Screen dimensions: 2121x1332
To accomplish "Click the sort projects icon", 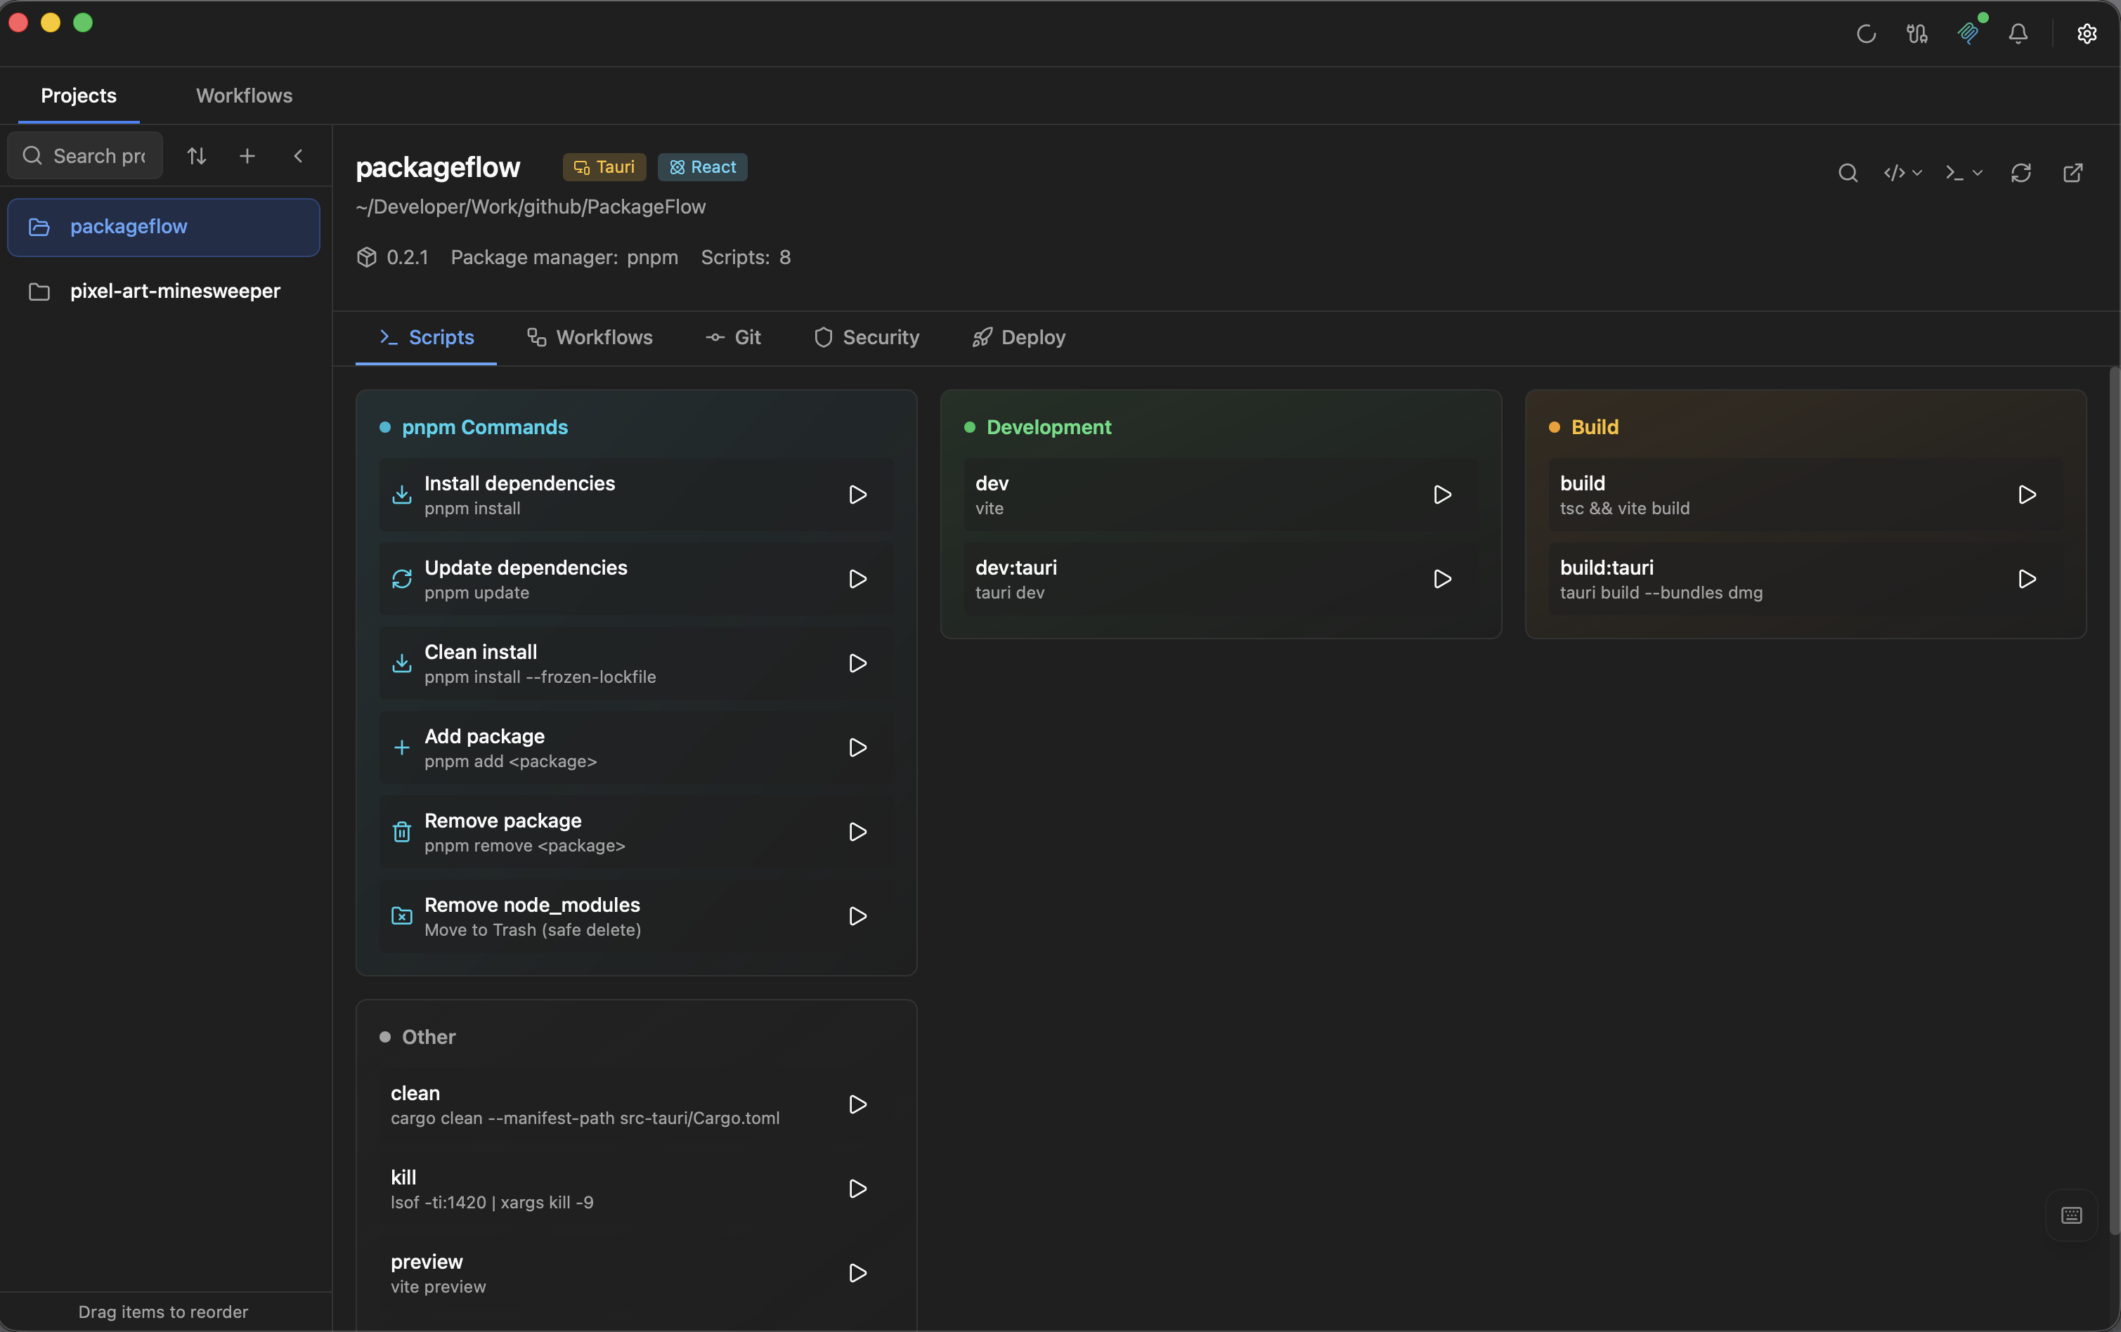I will tap(196, 156).
